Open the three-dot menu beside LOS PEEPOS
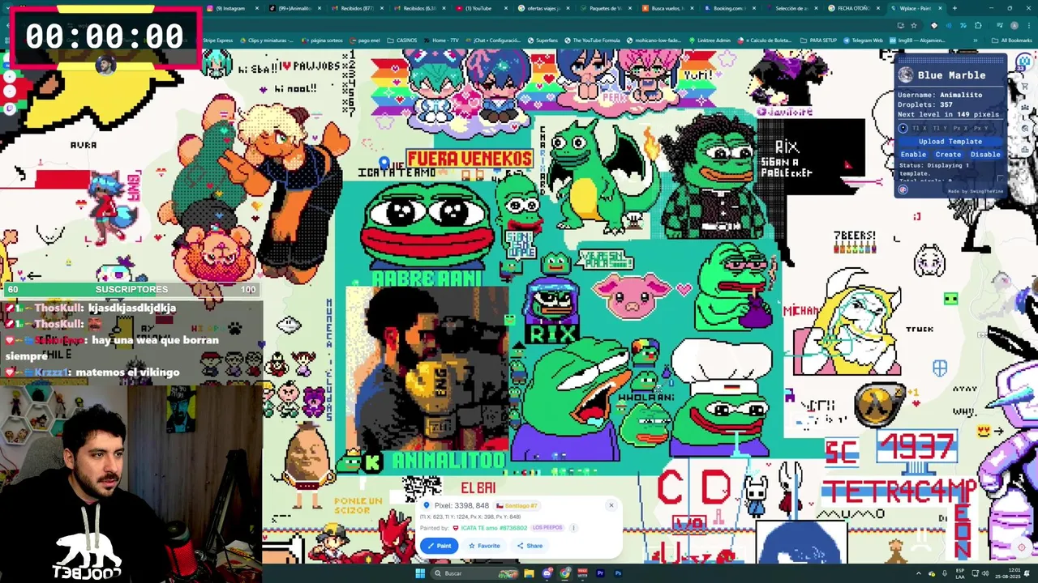This screenshot has width=1038, height=583. tap(573, 528)
